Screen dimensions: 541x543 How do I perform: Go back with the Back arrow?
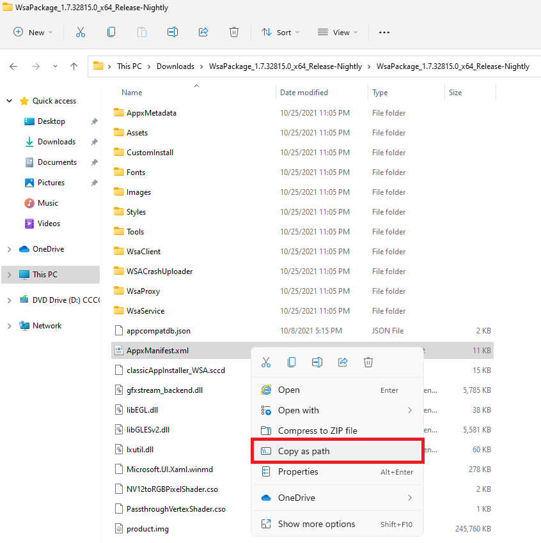(13, 66)
